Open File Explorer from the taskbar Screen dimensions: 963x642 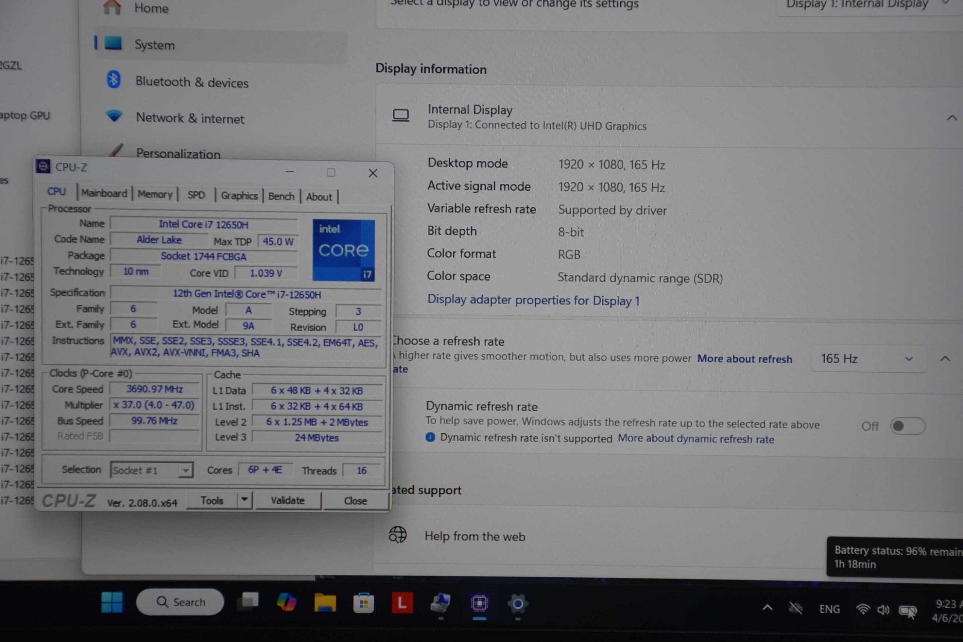tap(325, 603)
